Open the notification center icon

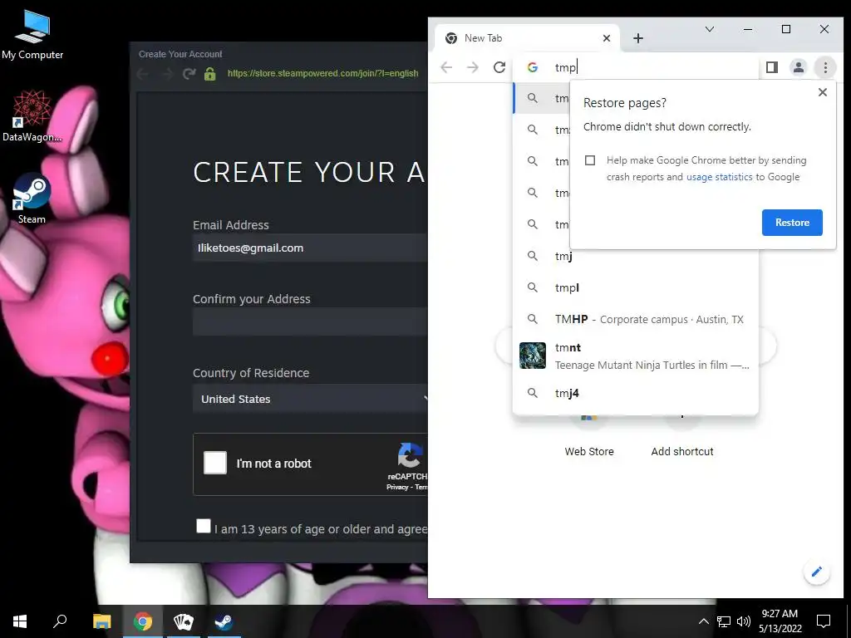pyautogui.click(x=824, y=621)
